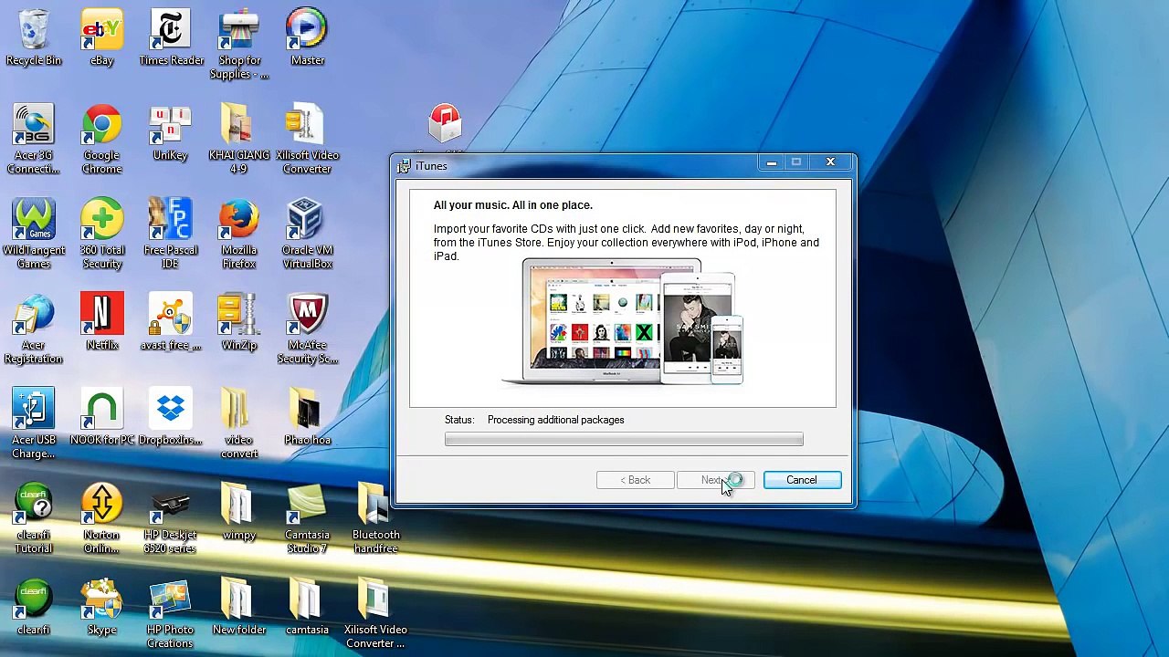Click Xilisoft Video Converter icon beside KHAI GIANG
Viewport: 1169px width, 657px height.
coord(307,139)
